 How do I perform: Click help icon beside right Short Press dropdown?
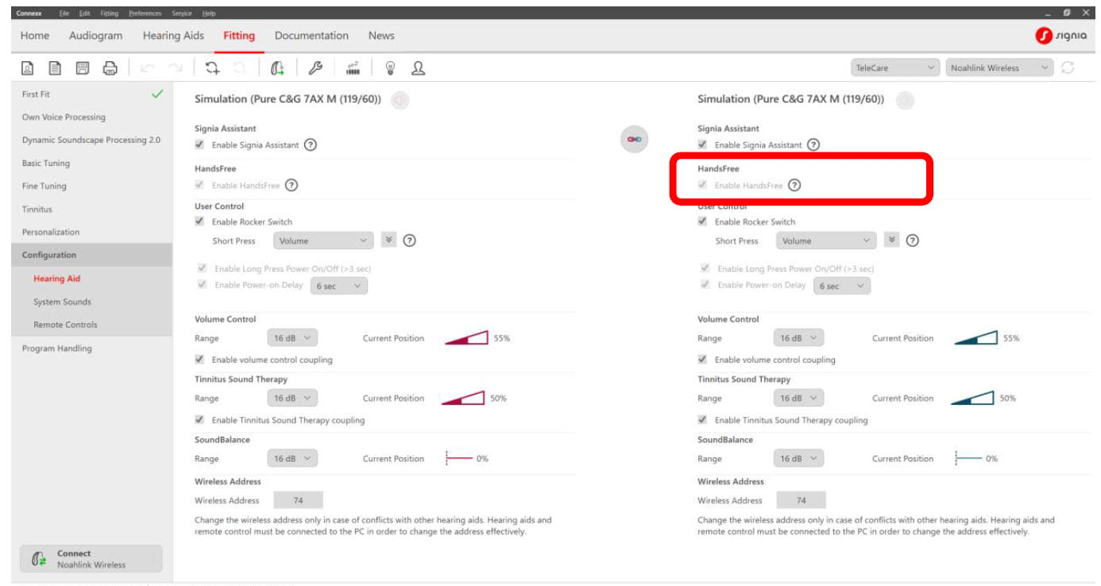point(913,241)
